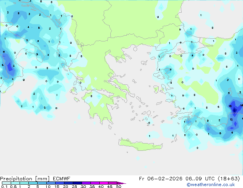The width and height of the screenshot is (243, 188).
Task: Click the dark blue legend swatch between 25 and 30
Action: [x=77, y=183]
